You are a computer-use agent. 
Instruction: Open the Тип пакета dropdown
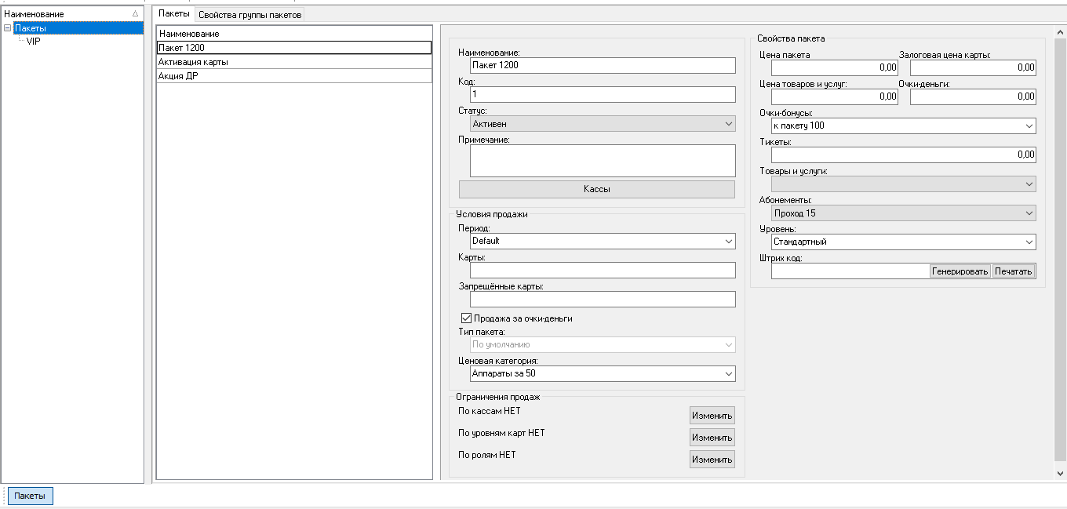(x=603, y=344)
